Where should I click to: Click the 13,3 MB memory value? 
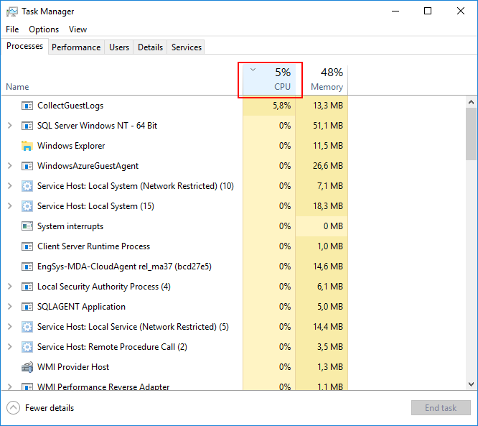click(x=328, y=106)
